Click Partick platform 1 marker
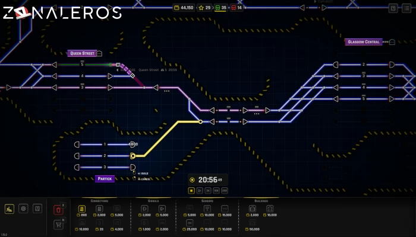The width and height of the screenshot is (416, 237). click(x=105, y=144)
